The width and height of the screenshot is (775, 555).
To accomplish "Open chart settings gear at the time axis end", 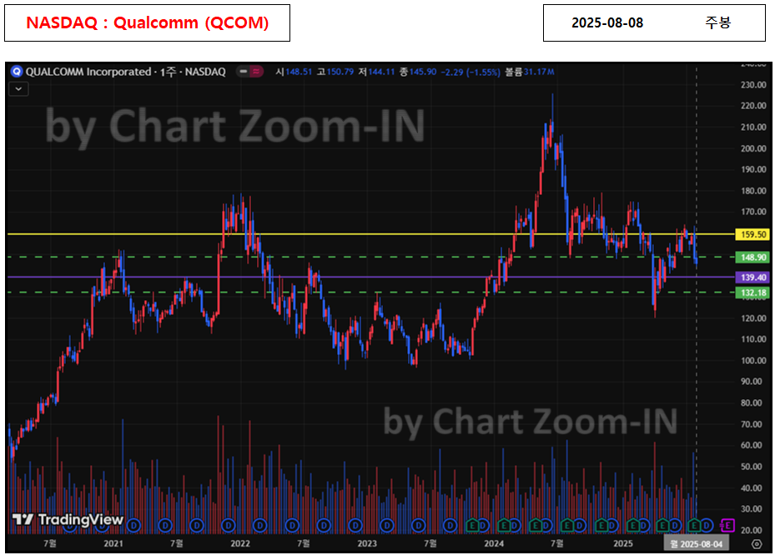I will (x=756, y=544).
